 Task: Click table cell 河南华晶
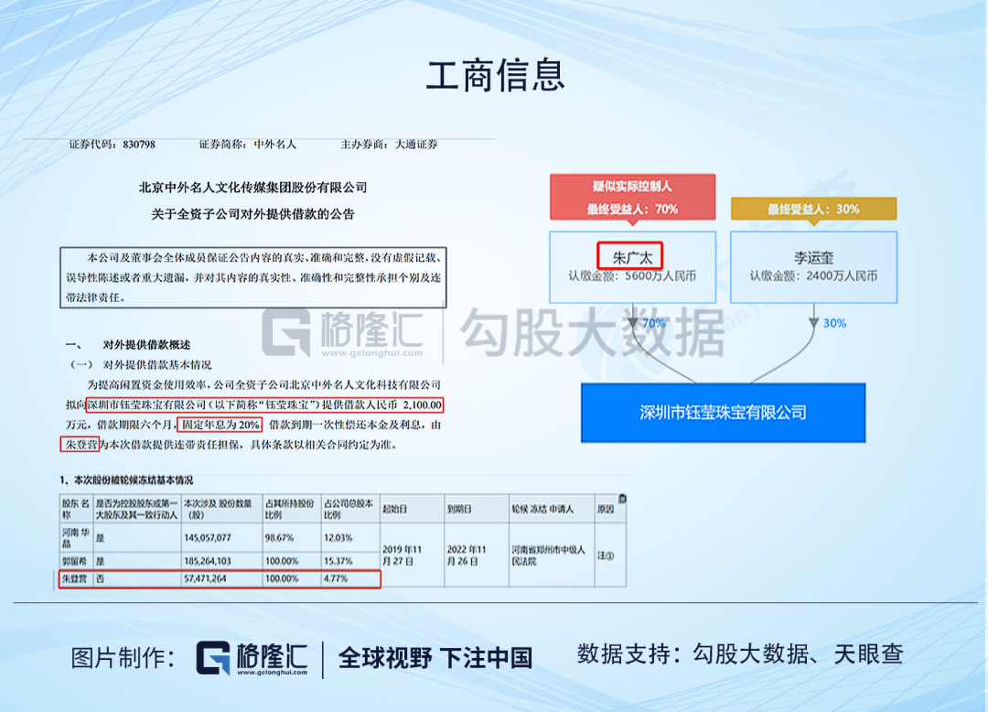[76, 537]
